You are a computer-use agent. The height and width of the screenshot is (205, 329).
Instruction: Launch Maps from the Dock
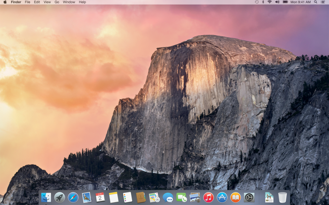point(154,197)
